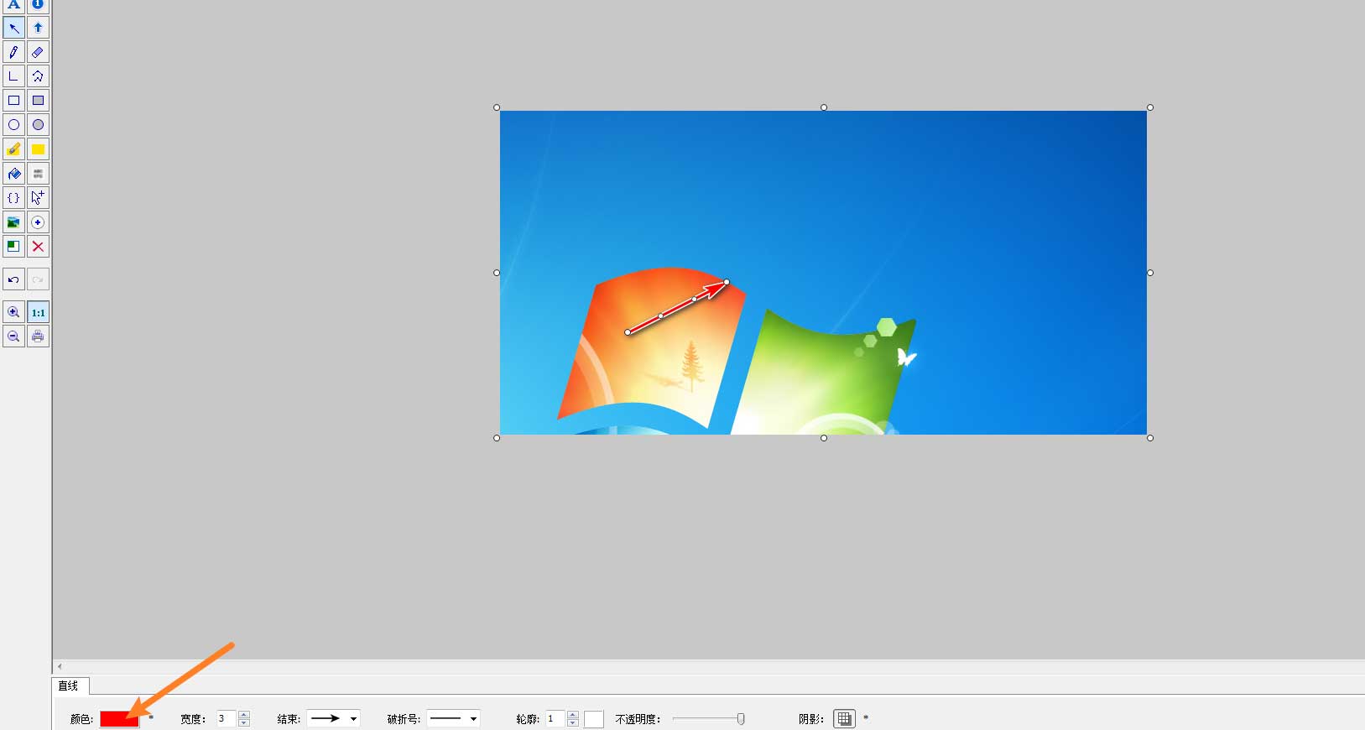Click the white butterfly in the wallpaper image
This screenshot has width=1365, height=730.
[x=905, y=357]
